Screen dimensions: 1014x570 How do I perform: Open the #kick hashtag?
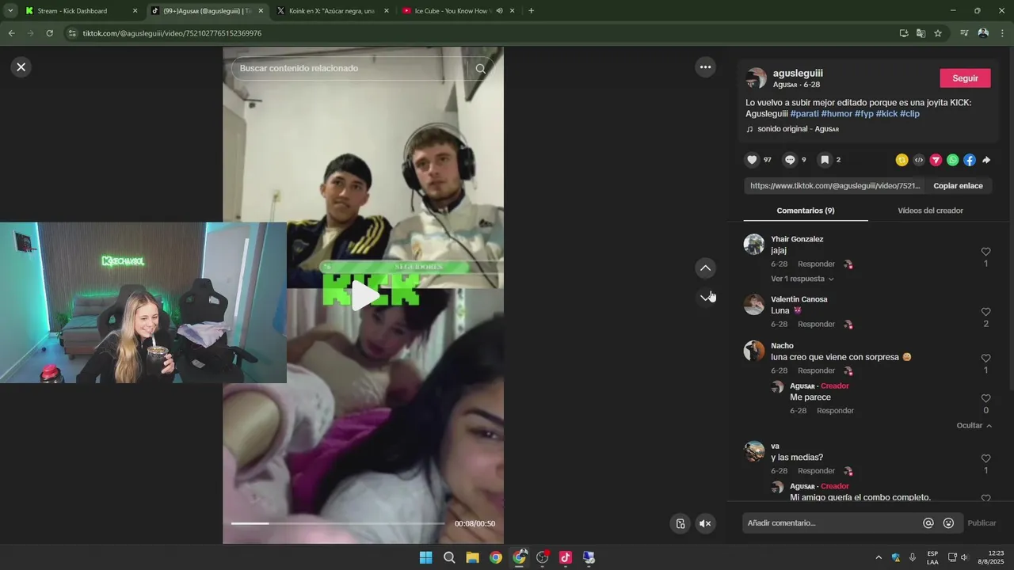click(x=886, y=114)
